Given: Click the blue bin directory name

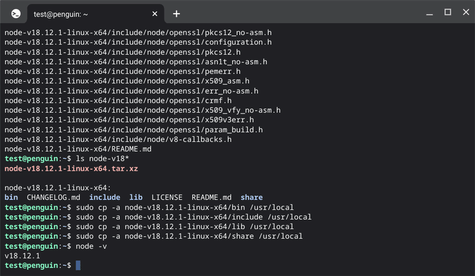Looking at the screenshot, I should [11, 198].
